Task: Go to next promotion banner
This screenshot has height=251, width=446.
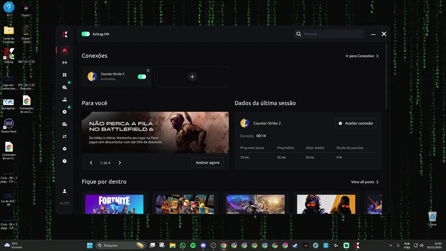Action: [120, 163]
